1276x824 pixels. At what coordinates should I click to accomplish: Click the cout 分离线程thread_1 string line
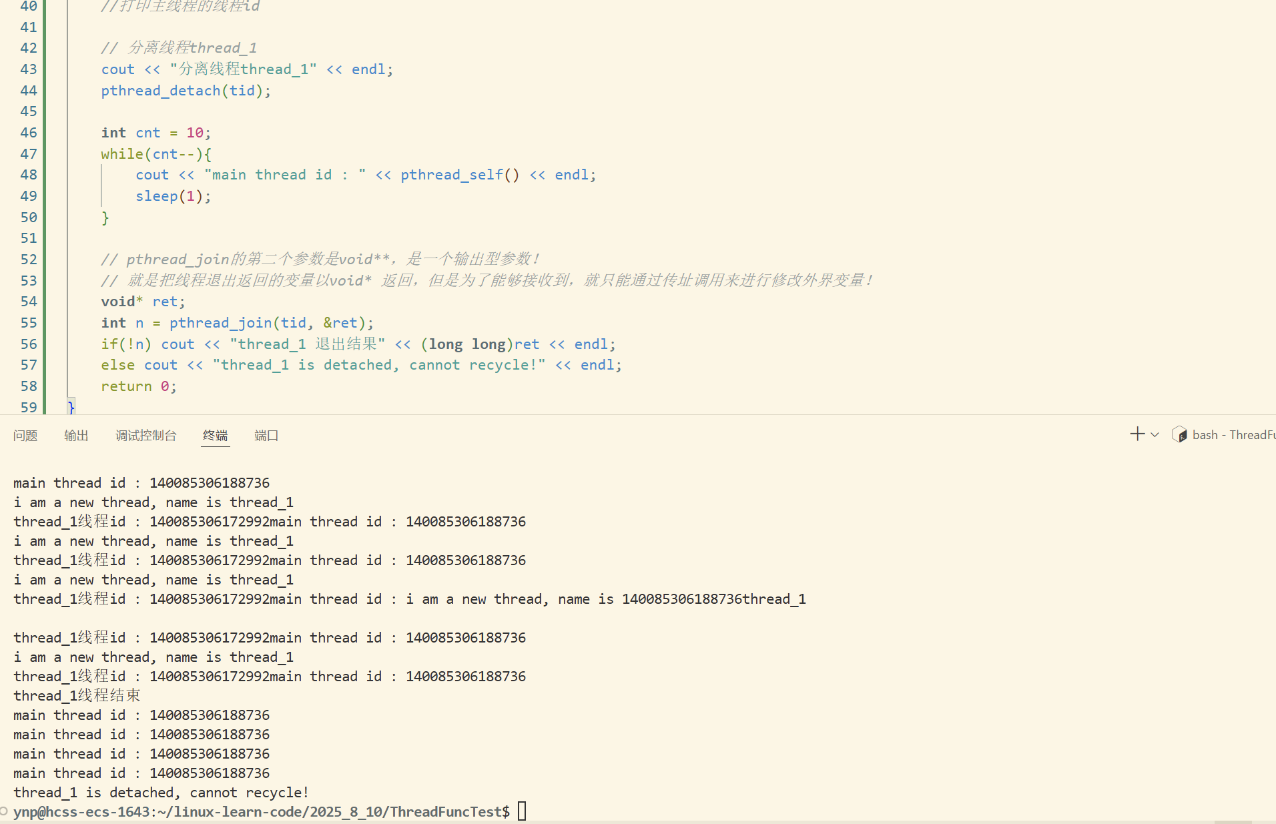point(247,69)
